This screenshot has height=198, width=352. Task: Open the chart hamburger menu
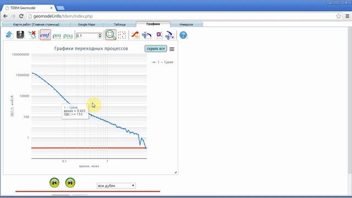coord(172,49)
